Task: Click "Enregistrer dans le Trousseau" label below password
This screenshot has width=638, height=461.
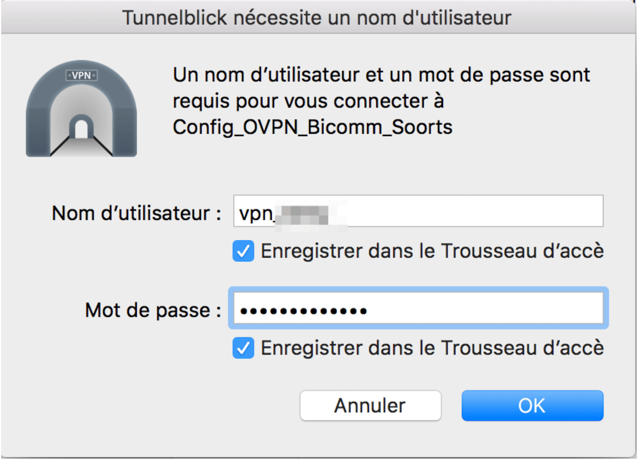Action: (432, 348)
